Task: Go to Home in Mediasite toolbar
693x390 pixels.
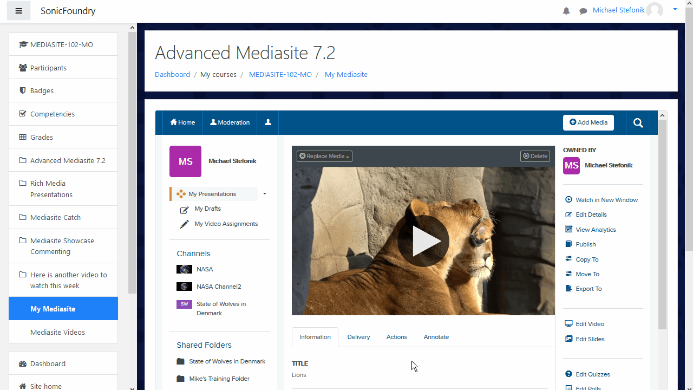Action: click(x=182, y=122)
